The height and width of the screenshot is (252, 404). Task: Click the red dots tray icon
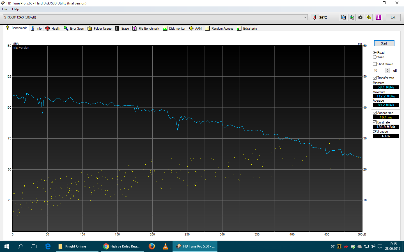[x=346, y=246]
